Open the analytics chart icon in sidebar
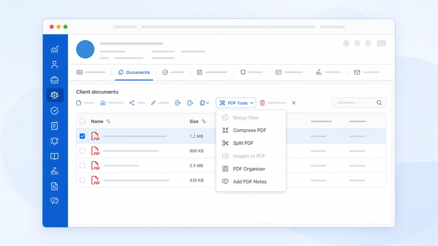Screen dimensions: 438x246 click(x=54, y=49)
